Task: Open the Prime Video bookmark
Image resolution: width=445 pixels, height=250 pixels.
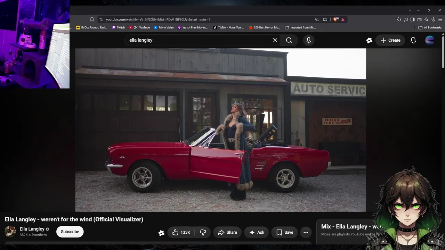Action: [x=163, y=27]
